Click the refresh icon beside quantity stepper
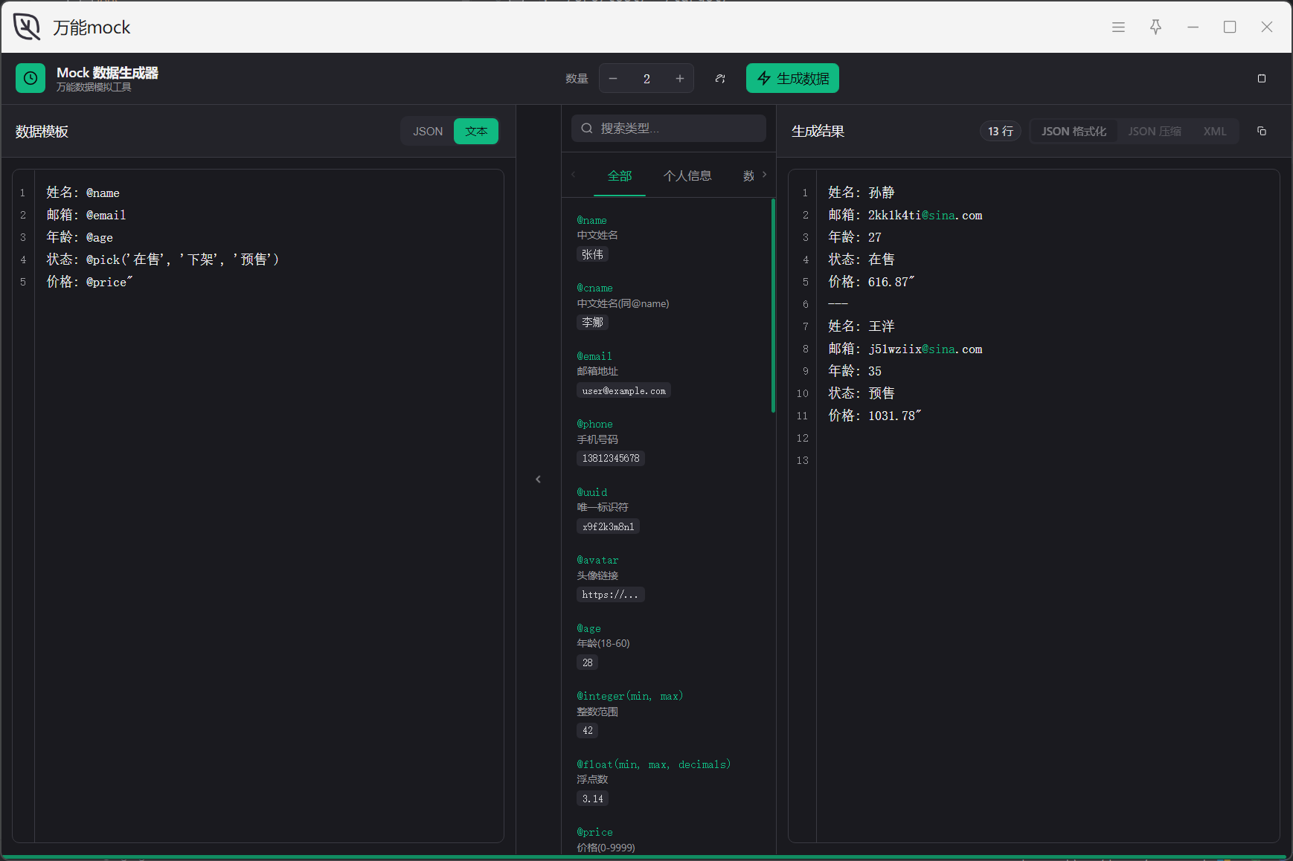This screenshot has height=861, width=1293. 720,78
